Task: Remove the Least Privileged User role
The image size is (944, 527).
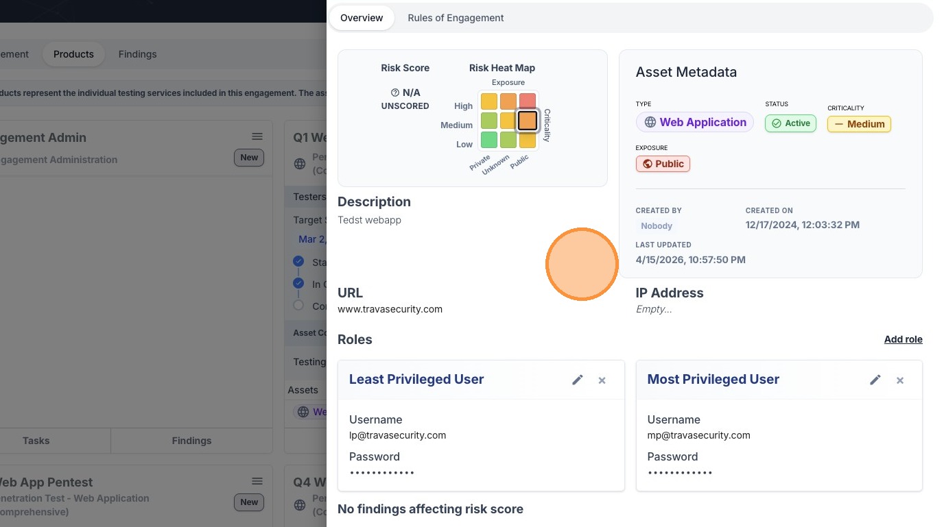Action: (x=602, y=380)
